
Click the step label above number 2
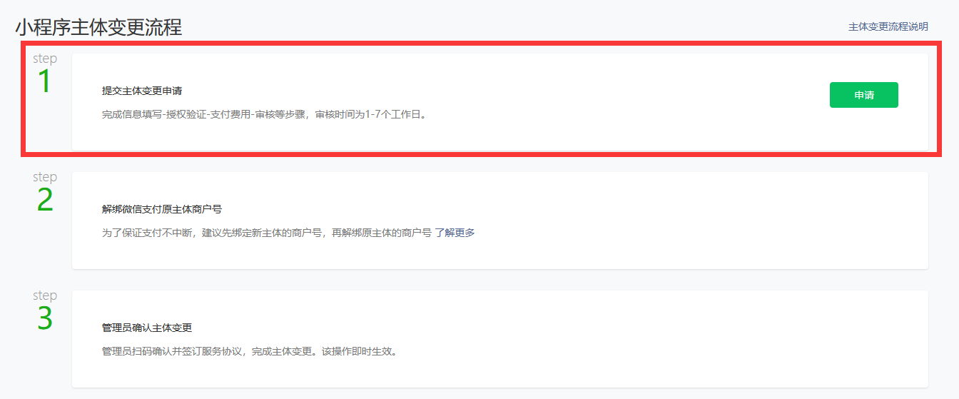[45, 177]
